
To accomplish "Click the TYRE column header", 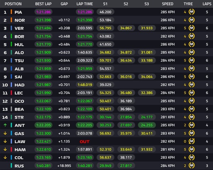I will (x=188, y=4).
